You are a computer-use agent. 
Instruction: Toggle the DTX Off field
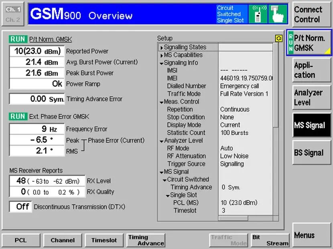[20, 207]
